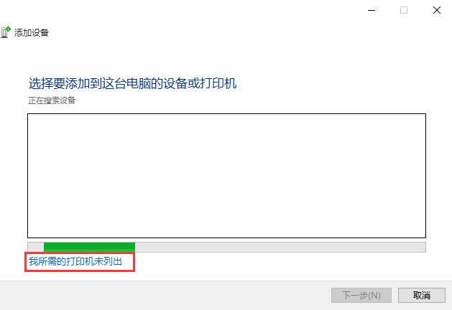
Task: Click blank title bar area left of minimize
Action: point(202,10)
